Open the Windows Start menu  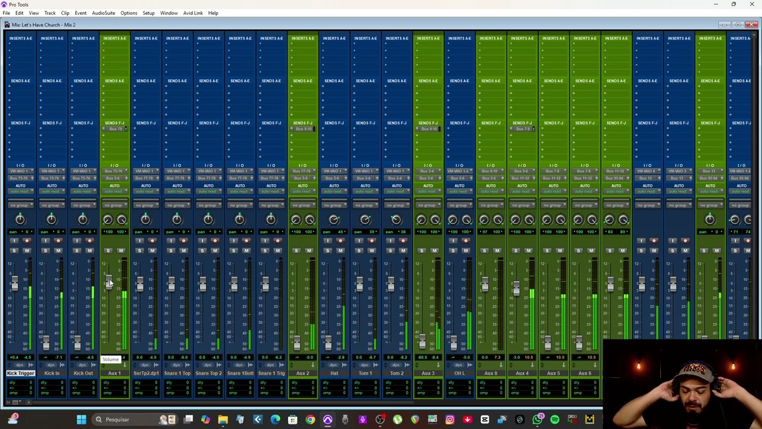[x=82, y=419]
